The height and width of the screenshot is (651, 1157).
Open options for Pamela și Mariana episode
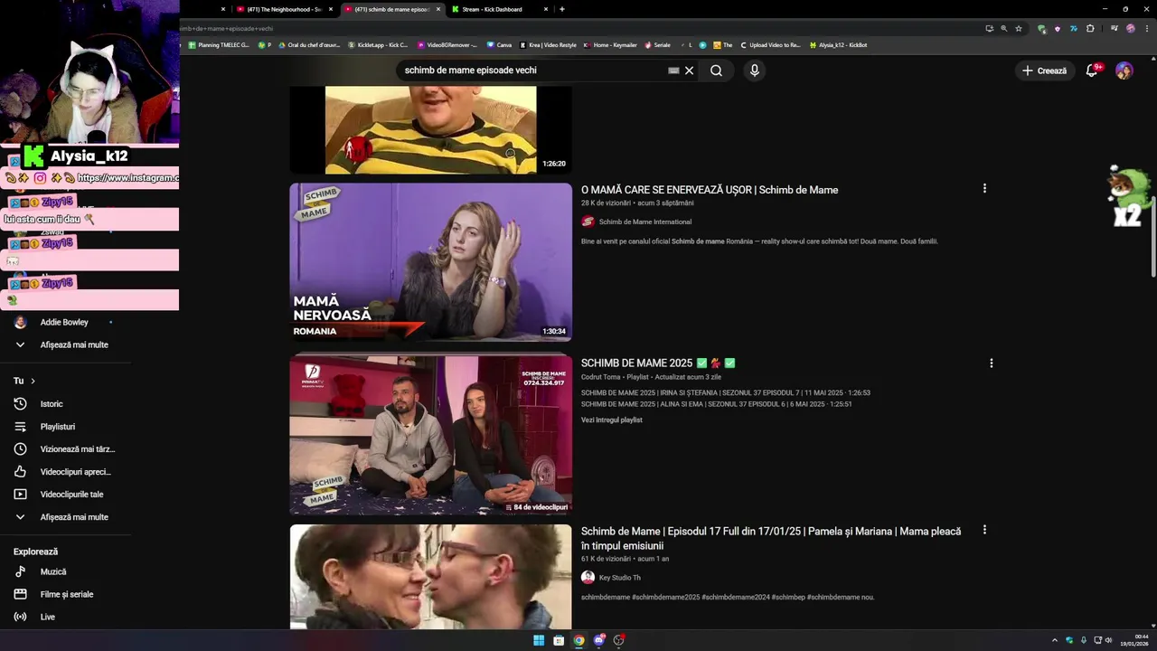pos(984,530)
